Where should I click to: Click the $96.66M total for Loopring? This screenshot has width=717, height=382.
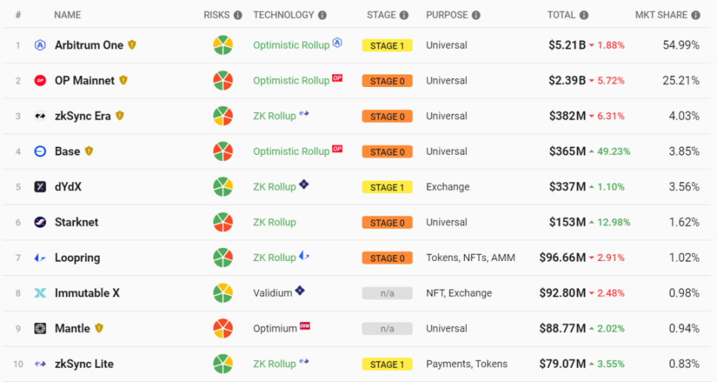562,257
